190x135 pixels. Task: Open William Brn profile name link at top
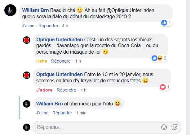[x=35, y=10]
